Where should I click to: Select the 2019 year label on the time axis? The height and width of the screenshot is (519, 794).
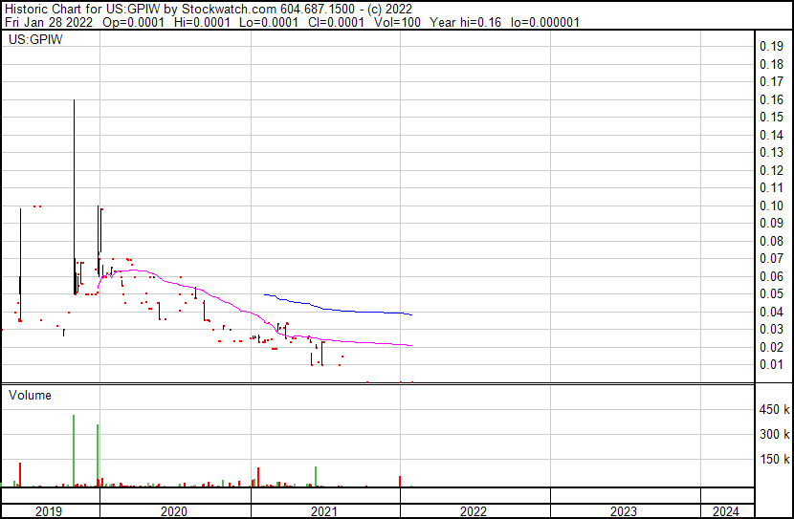(49, 511)
